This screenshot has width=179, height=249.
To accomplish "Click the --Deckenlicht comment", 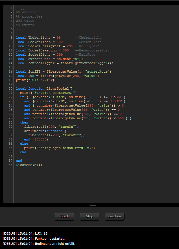I will click(88, 42).
